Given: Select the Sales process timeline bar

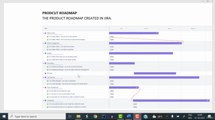Looking at the screenshot, I should point(134,33).
